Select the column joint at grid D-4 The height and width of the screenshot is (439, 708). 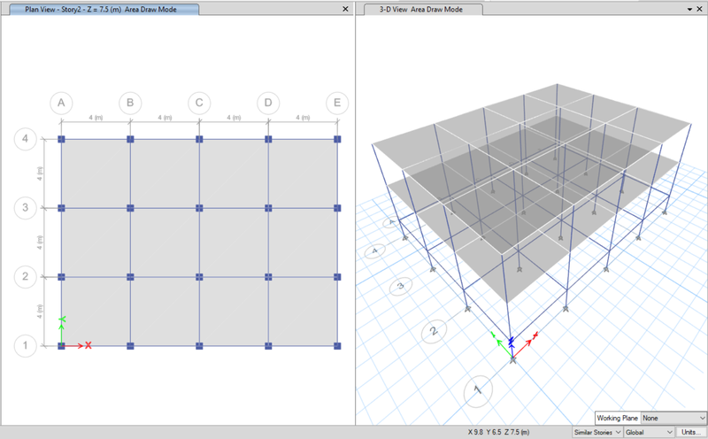click(268, 139)
